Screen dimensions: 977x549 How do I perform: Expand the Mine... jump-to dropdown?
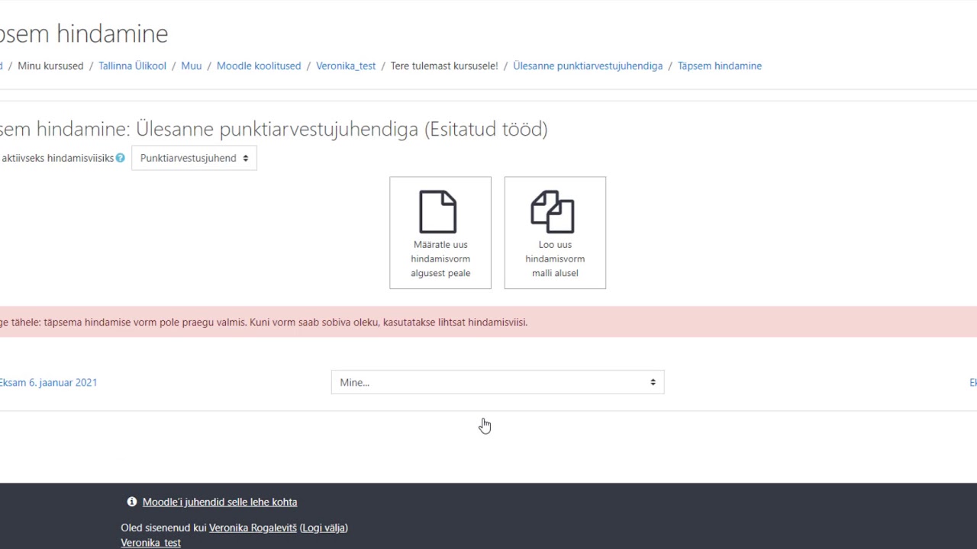[498, 382]
